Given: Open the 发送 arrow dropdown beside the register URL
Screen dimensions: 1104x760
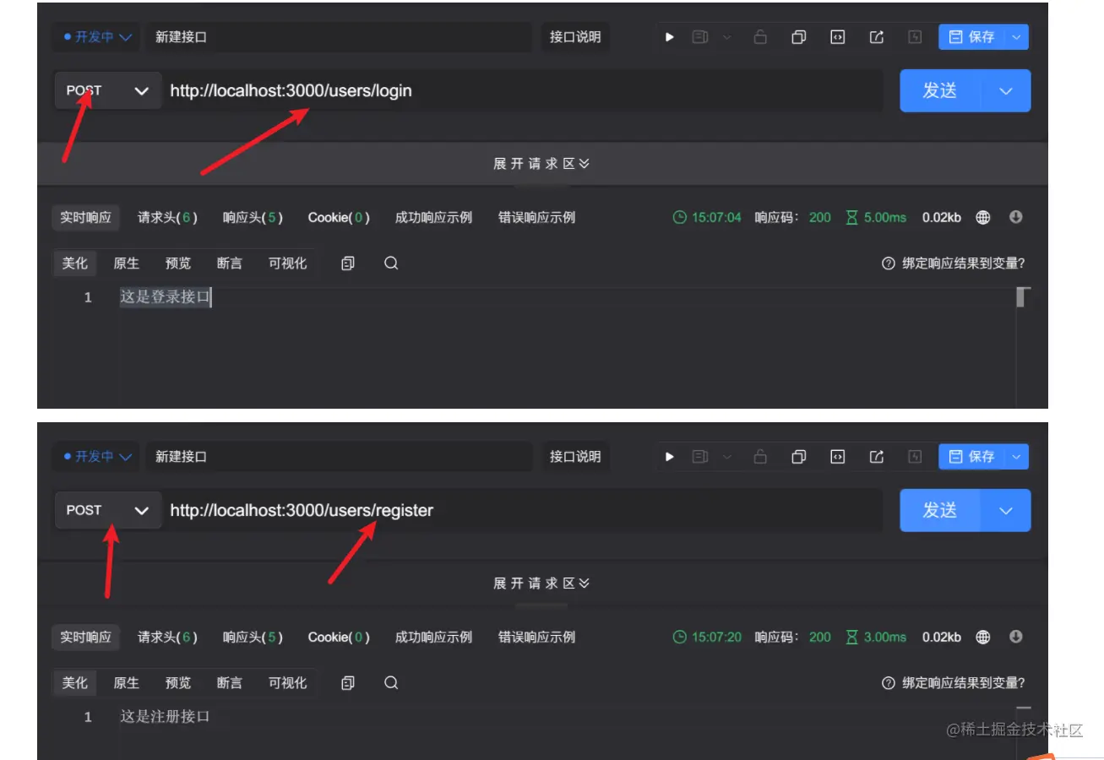Looking at the screenshot, I should [x=1006, y=510].
